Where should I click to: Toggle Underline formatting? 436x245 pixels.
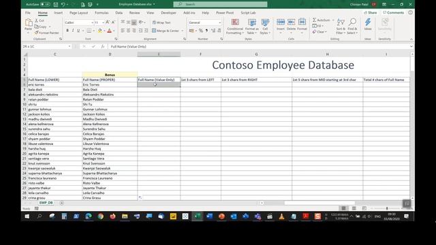(x=78, y=31)
